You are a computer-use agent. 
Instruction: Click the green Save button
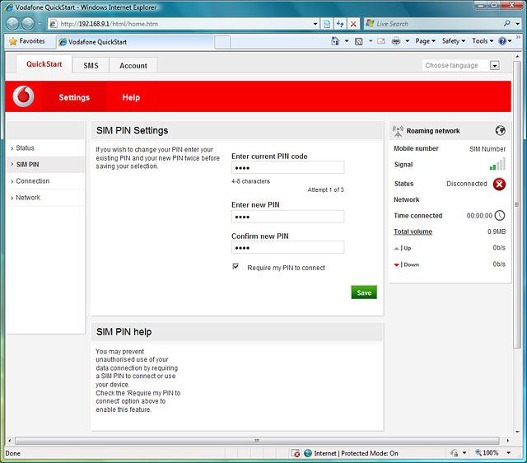click(x=363, y=292)
